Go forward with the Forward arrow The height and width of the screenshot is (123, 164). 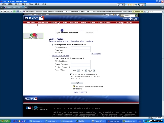coord(8,11)
